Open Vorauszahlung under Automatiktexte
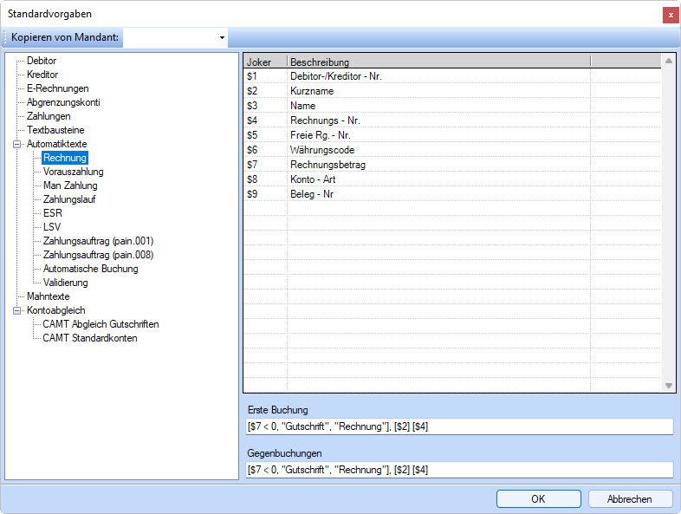Image resolution: width=681 pixels, height=514 pixels. [73, 172]
